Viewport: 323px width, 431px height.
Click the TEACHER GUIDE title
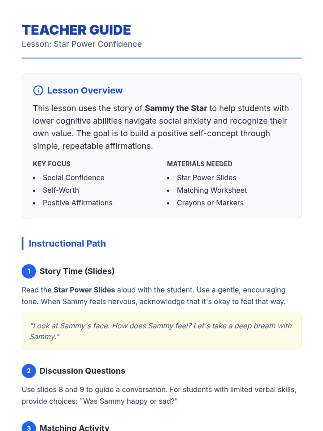76,30
